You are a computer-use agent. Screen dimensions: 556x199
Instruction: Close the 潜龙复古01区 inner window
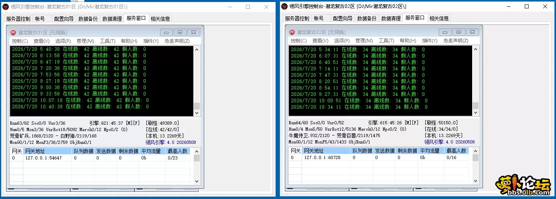193,32
